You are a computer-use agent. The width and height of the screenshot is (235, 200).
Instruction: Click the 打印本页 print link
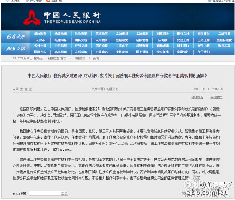197,97
